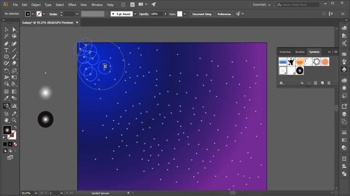
Task: Select the Free Transform tool
Action: pos(14,77)
